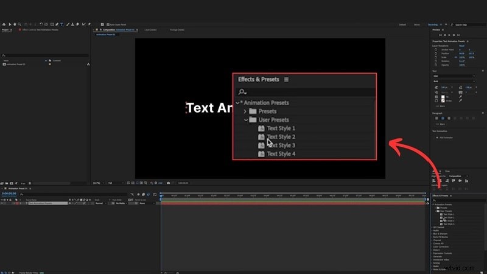The image size is (487, 274).
Task: Toggle the Auto-Open Panel checkbox
Action: [108, 24]
